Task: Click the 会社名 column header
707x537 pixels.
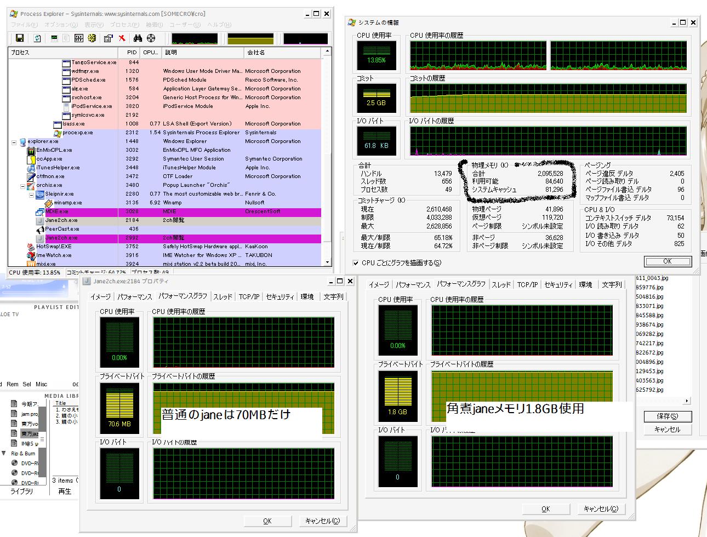Action: [283, 53]
